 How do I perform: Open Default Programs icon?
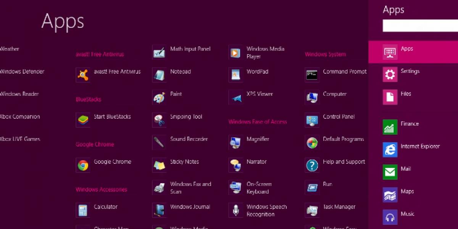pos(312,142)
